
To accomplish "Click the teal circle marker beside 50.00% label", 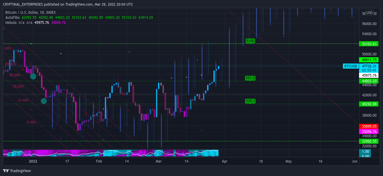I will tap(33, 76).
